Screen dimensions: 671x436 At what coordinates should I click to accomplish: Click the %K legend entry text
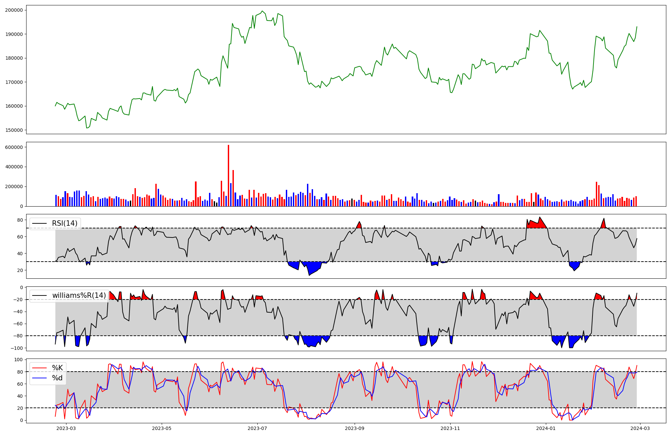[x=57, y=368]
